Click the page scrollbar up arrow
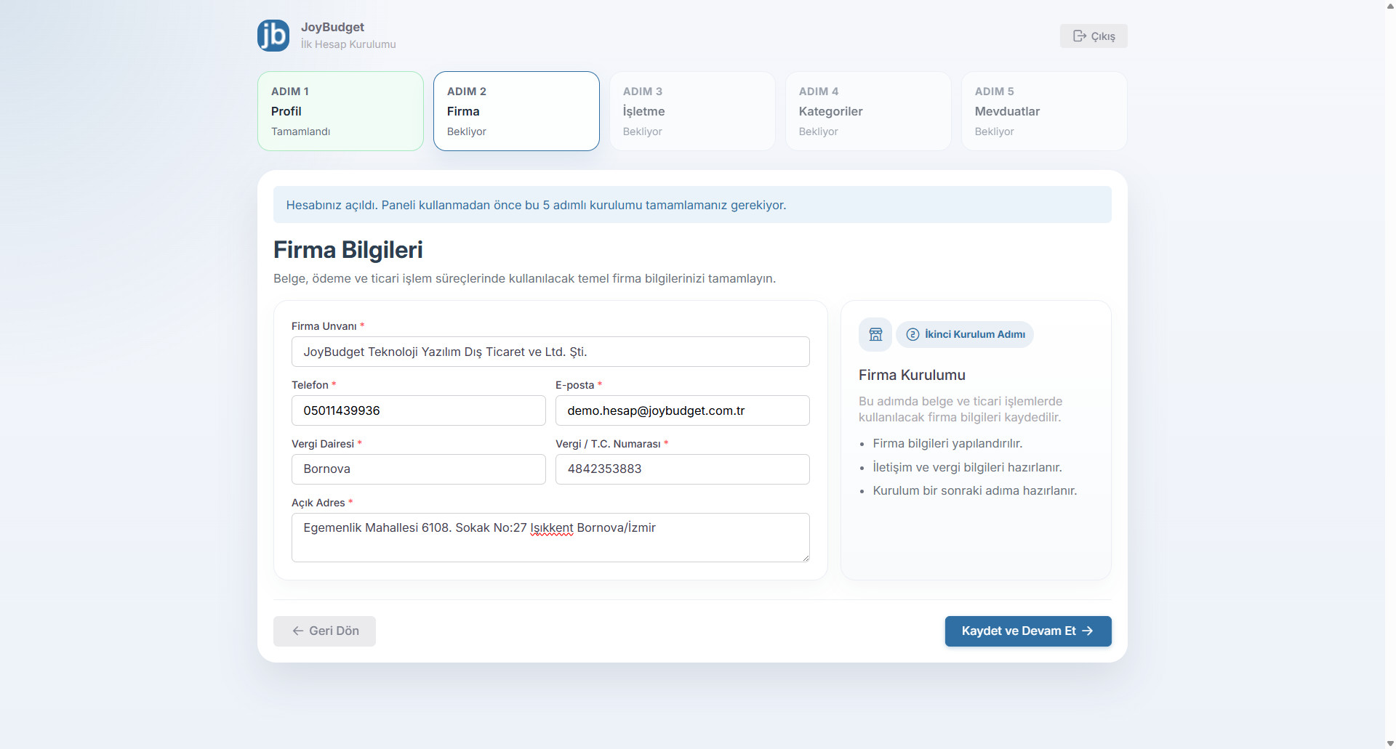 (1390, 6)
